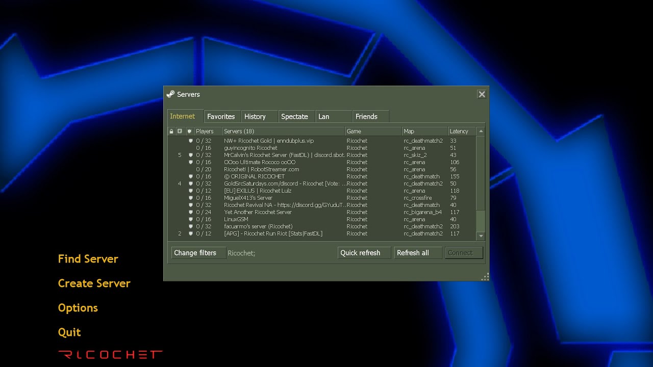Select '[EU] EXILUS | Ricochet Lulz' server name
The image size is (653, 367).
(x=258, y=191)
